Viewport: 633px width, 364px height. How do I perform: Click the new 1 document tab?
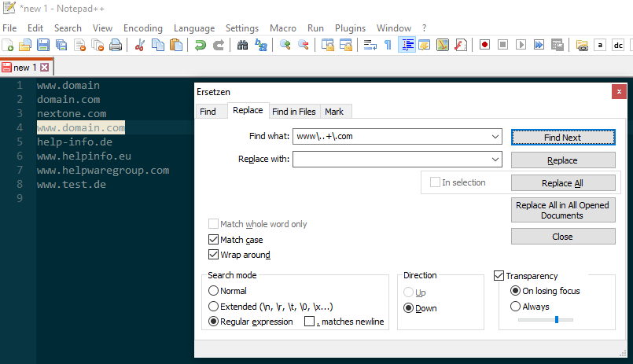pos(26,68)
